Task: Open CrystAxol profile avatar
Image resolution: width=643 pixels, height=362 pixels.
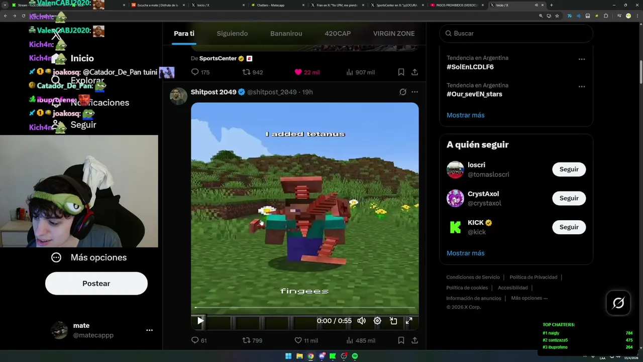Action: (455, 198)
